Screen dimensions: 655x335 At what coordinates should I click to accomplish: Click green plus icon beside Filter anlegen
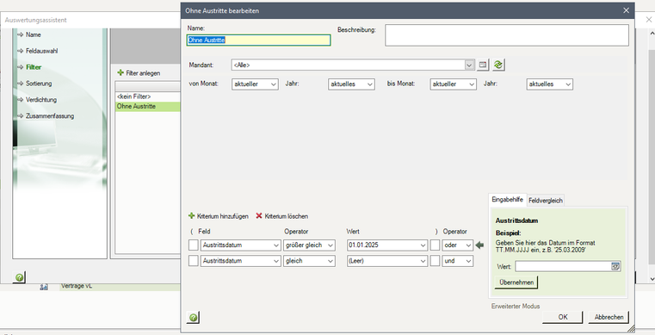pos(120,72)
